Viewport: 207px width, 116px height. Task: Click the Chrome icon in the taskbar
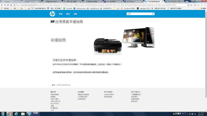(x=9, y=114)
